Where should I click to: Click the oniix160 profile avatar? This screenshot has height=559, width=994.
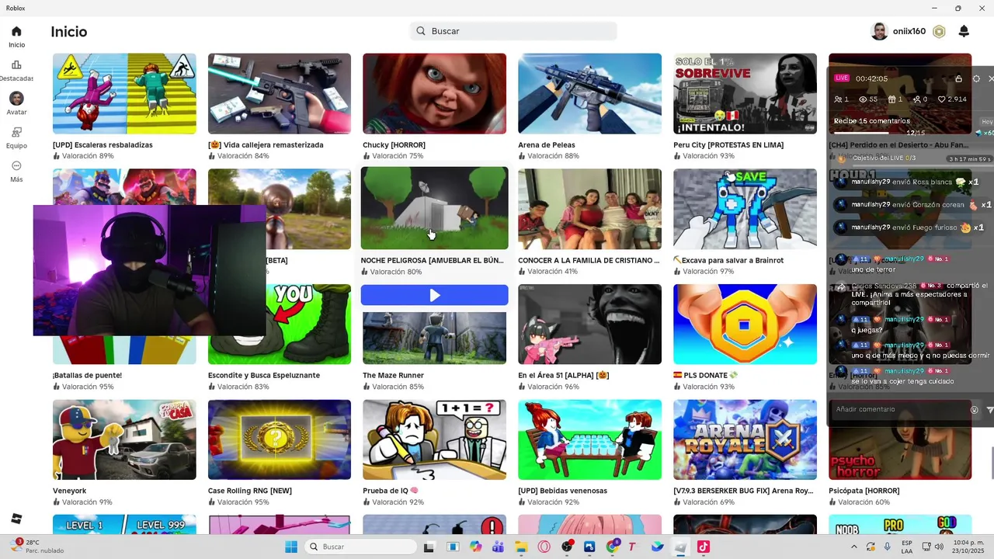coord(879,31)
